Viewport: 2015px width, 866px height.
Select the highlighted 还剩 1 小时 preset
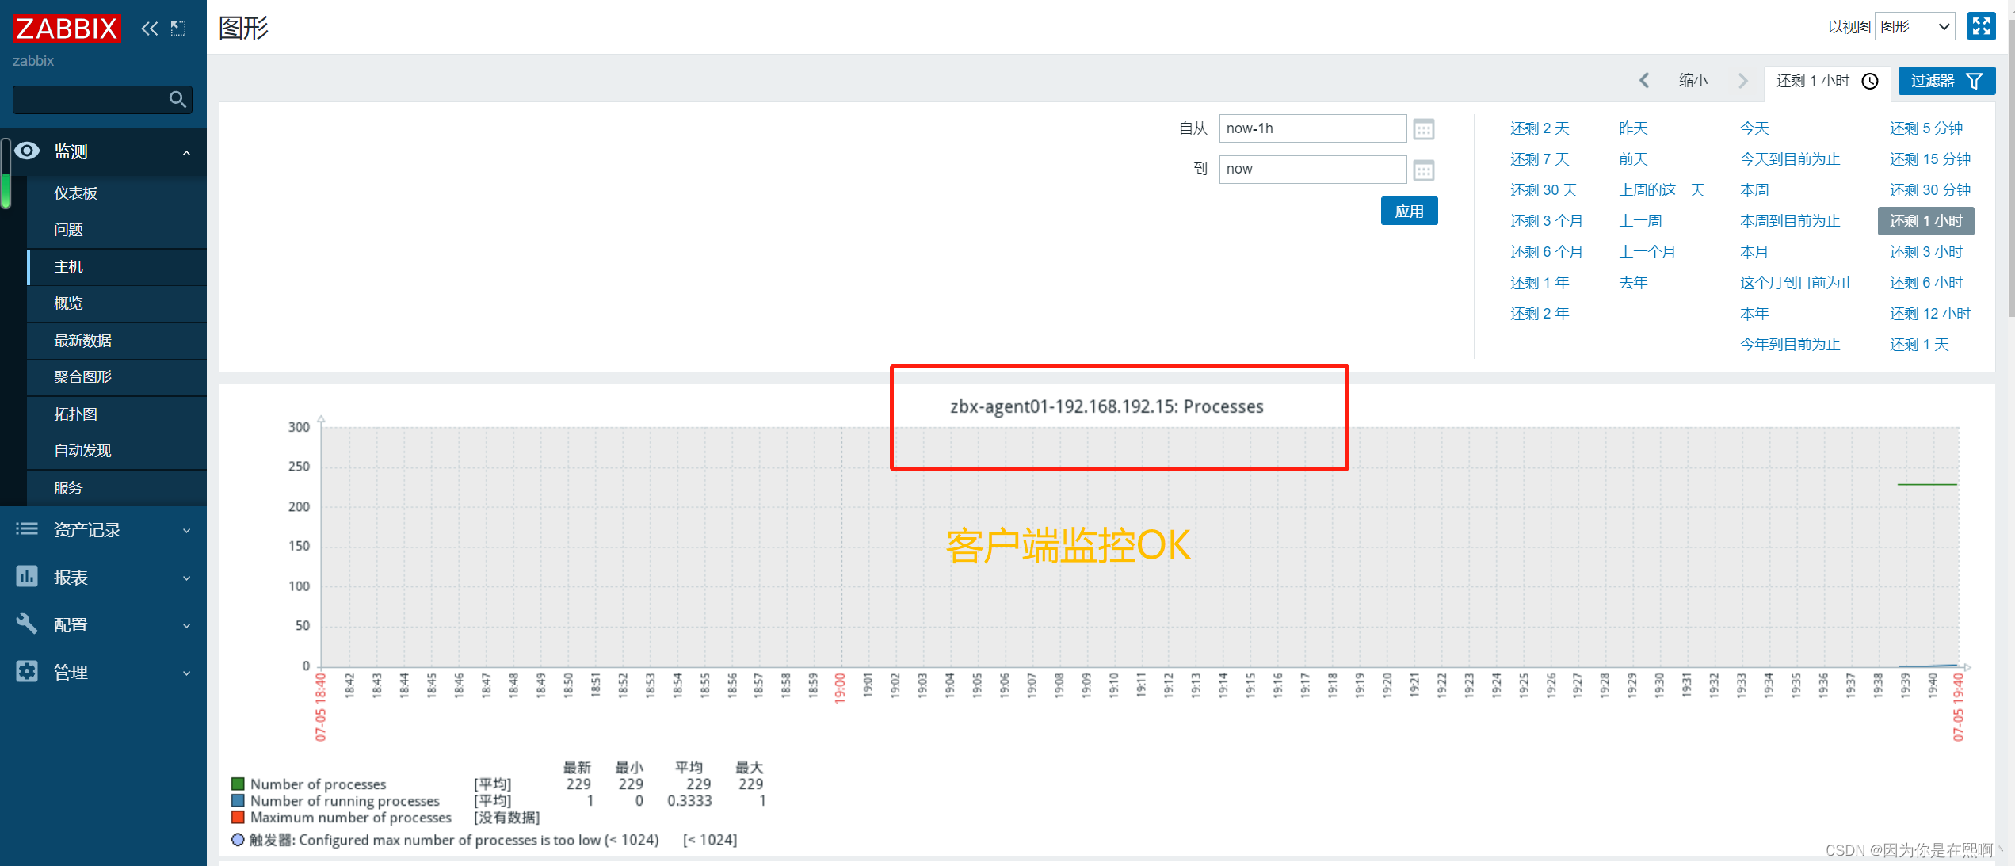[1925, 221]
